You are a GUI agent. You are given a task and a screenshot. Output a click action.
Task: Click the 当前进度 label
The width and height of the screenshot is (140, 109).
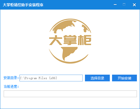[11, 86]
